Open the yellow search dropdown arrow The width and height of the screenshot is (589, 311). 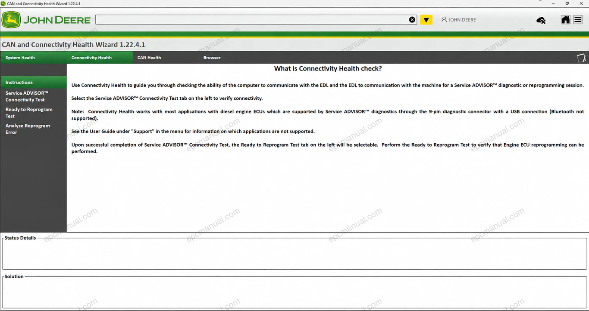tap(426, 20)
